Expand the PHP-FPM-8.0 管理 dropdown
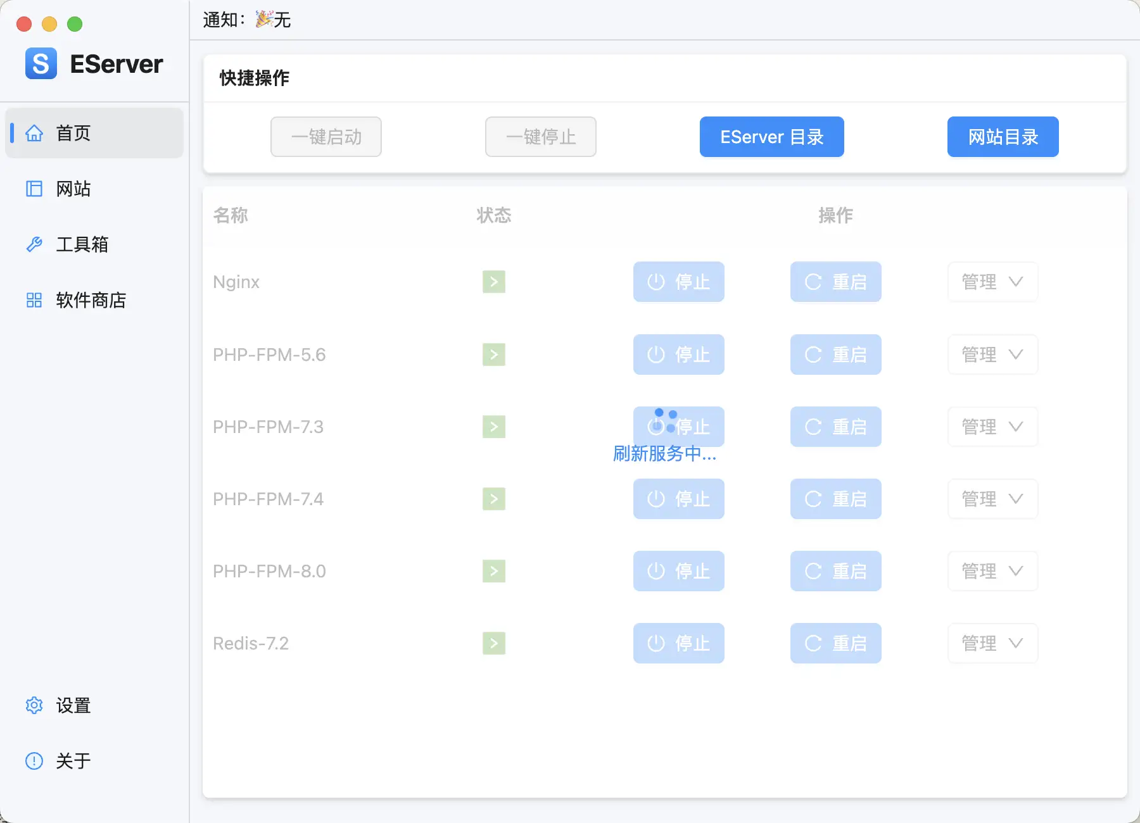 coord(993,571)
